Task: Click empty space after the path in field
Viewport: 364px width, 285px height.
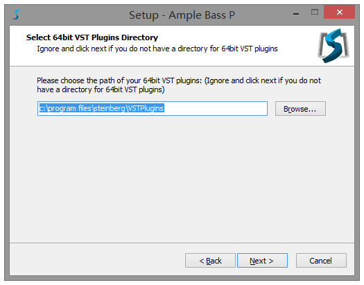Action: (216, 108)
